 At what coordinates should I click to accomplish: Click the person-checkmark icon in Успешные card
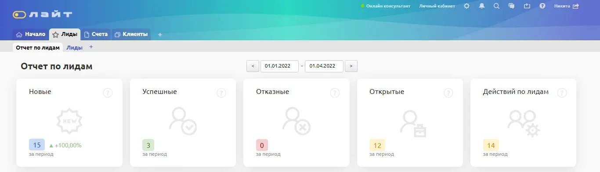click(x=183, y=121)
